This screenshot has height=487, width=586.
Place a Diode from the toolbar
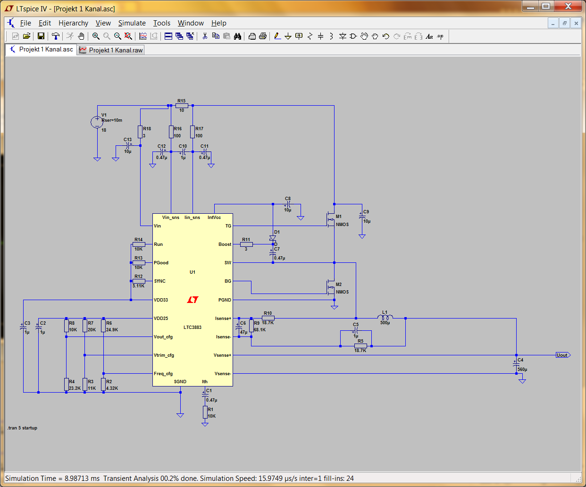(343, 36)
